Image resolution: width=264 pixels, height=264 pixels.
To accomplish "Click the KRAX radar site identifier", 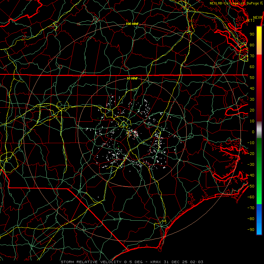I will [x=156, y=262].
